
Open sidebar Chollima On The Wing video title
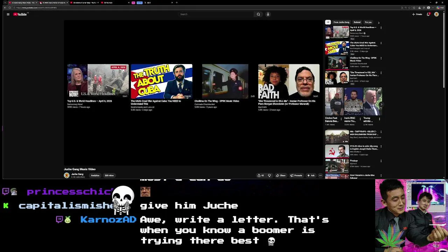point(363,59)
